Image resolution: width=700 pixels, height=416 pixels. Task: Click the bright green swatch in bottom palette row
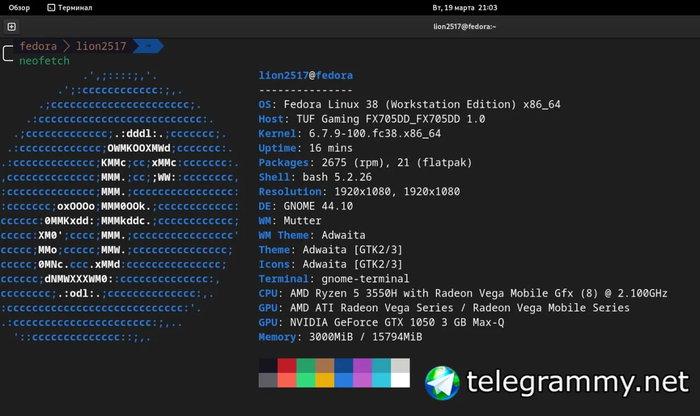point(306,380)
